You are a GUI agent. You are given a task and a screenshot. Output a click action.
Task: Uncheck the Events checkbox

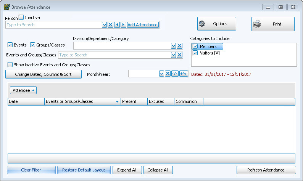click(x=10, y=45)
